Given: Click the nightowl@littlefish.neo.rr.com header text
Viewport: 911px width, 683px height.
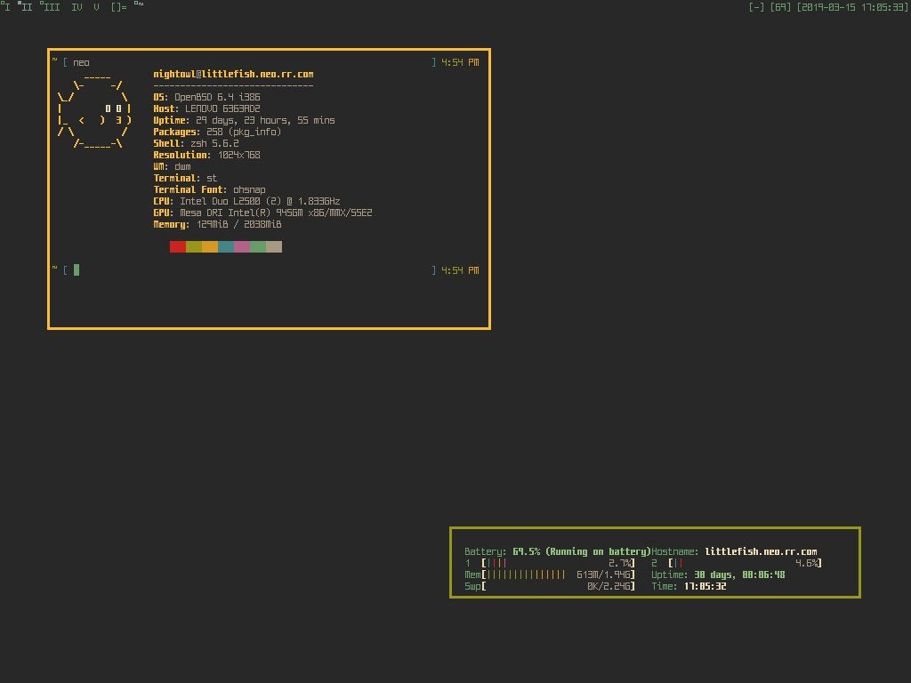Looking at the screenshot, I should click(x=233, y=75).
